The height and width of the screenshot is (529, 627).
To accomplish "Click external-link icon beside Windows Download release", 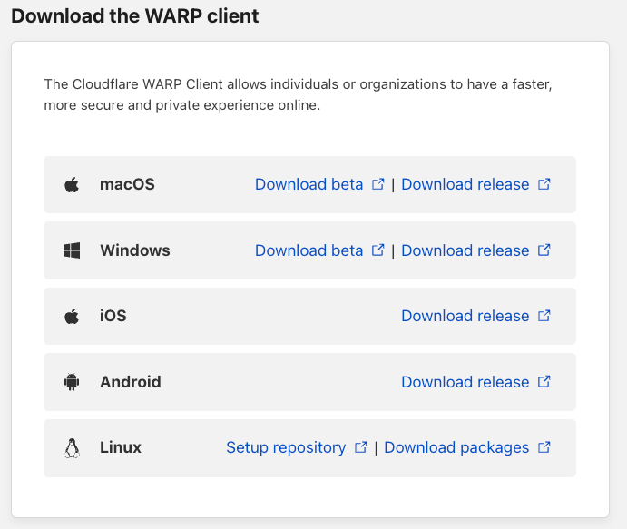I will [544, 250].
